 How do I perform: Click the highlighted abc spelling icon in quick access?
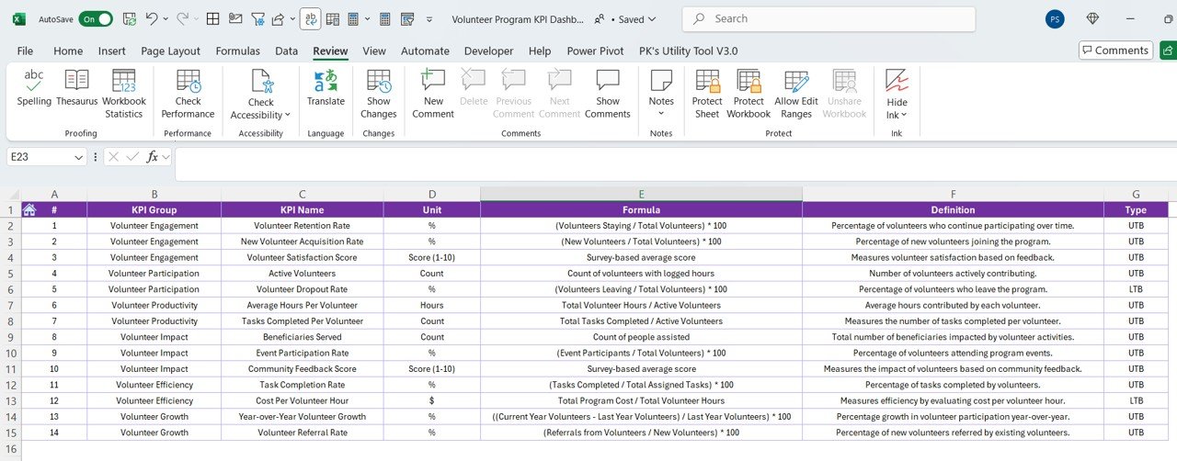click(x=311, y=18)
